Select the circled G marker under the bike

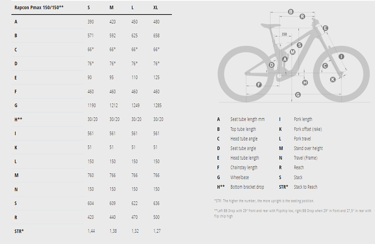298,95
